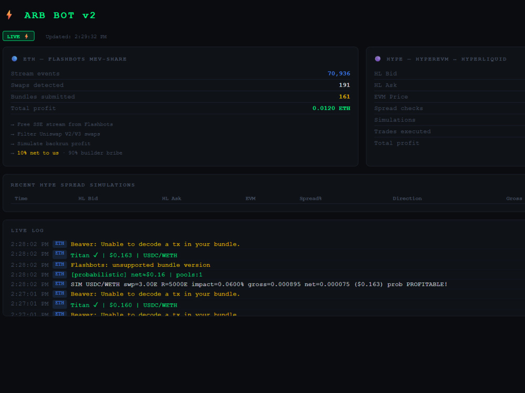Viewport: 525px width, 393px height.
Task: Click the ETH tag on the 'Titan ✓ $0.160' row
Action: point(60,303)
